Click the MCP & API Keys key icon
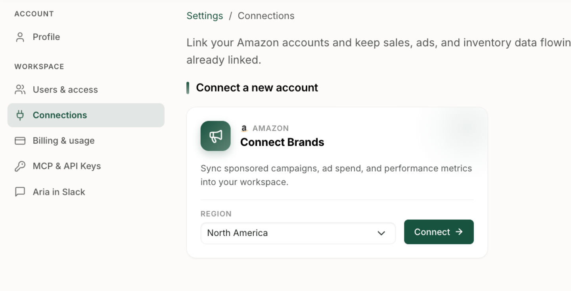Viewport: 571px width, 291px height. click(x=20, y=166)
